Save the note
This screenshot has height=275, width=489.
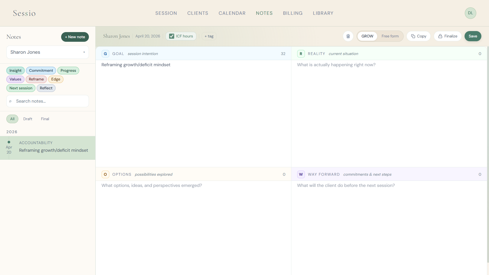tap(473, 36)
